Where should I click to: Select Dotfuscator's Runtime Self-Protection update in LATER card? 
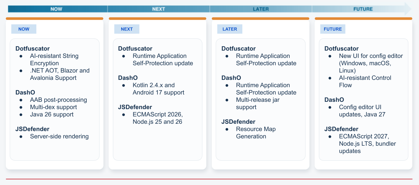[x=266, y=59]
